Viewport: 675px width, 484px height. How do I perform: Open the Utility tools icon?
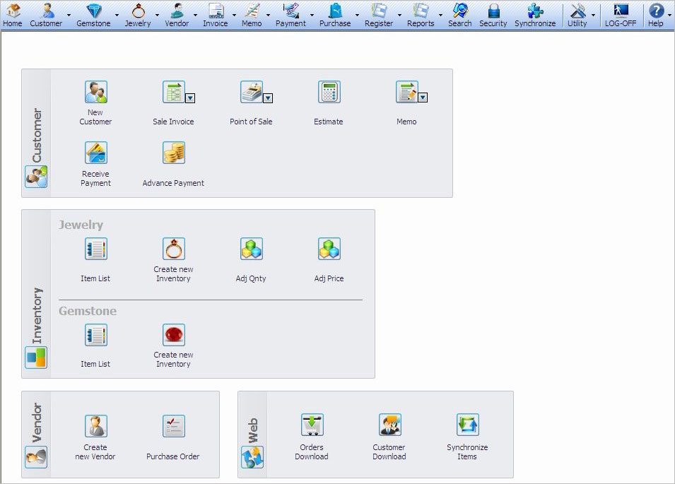click(577, 15)
